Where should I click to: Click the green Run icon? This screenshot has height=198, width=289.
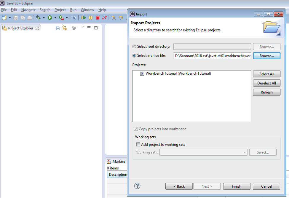pos(50,18)
